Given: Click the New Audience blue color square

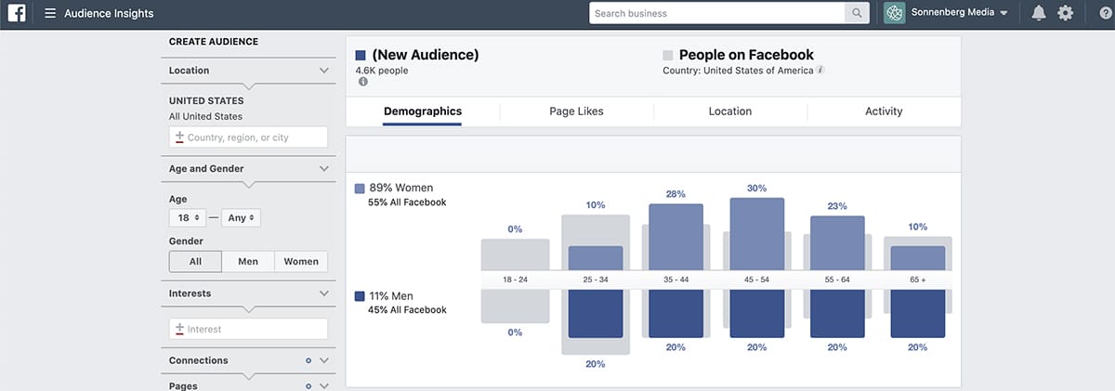Looking at the screenshot, I should click(361, 56).
